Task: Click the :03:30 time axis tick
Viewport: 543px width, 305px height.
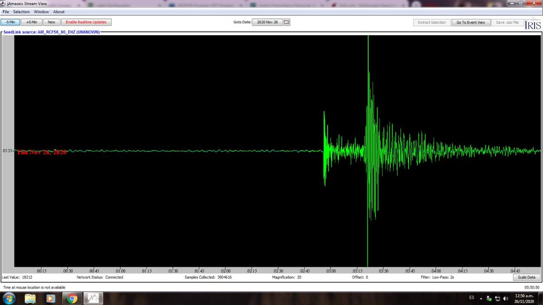Action: click(383, 271)
